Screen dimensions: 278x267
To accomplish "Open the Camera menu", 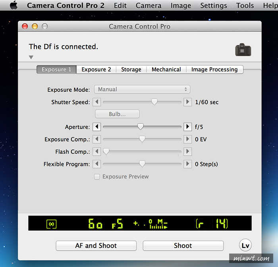I will (x=149, y=6).
